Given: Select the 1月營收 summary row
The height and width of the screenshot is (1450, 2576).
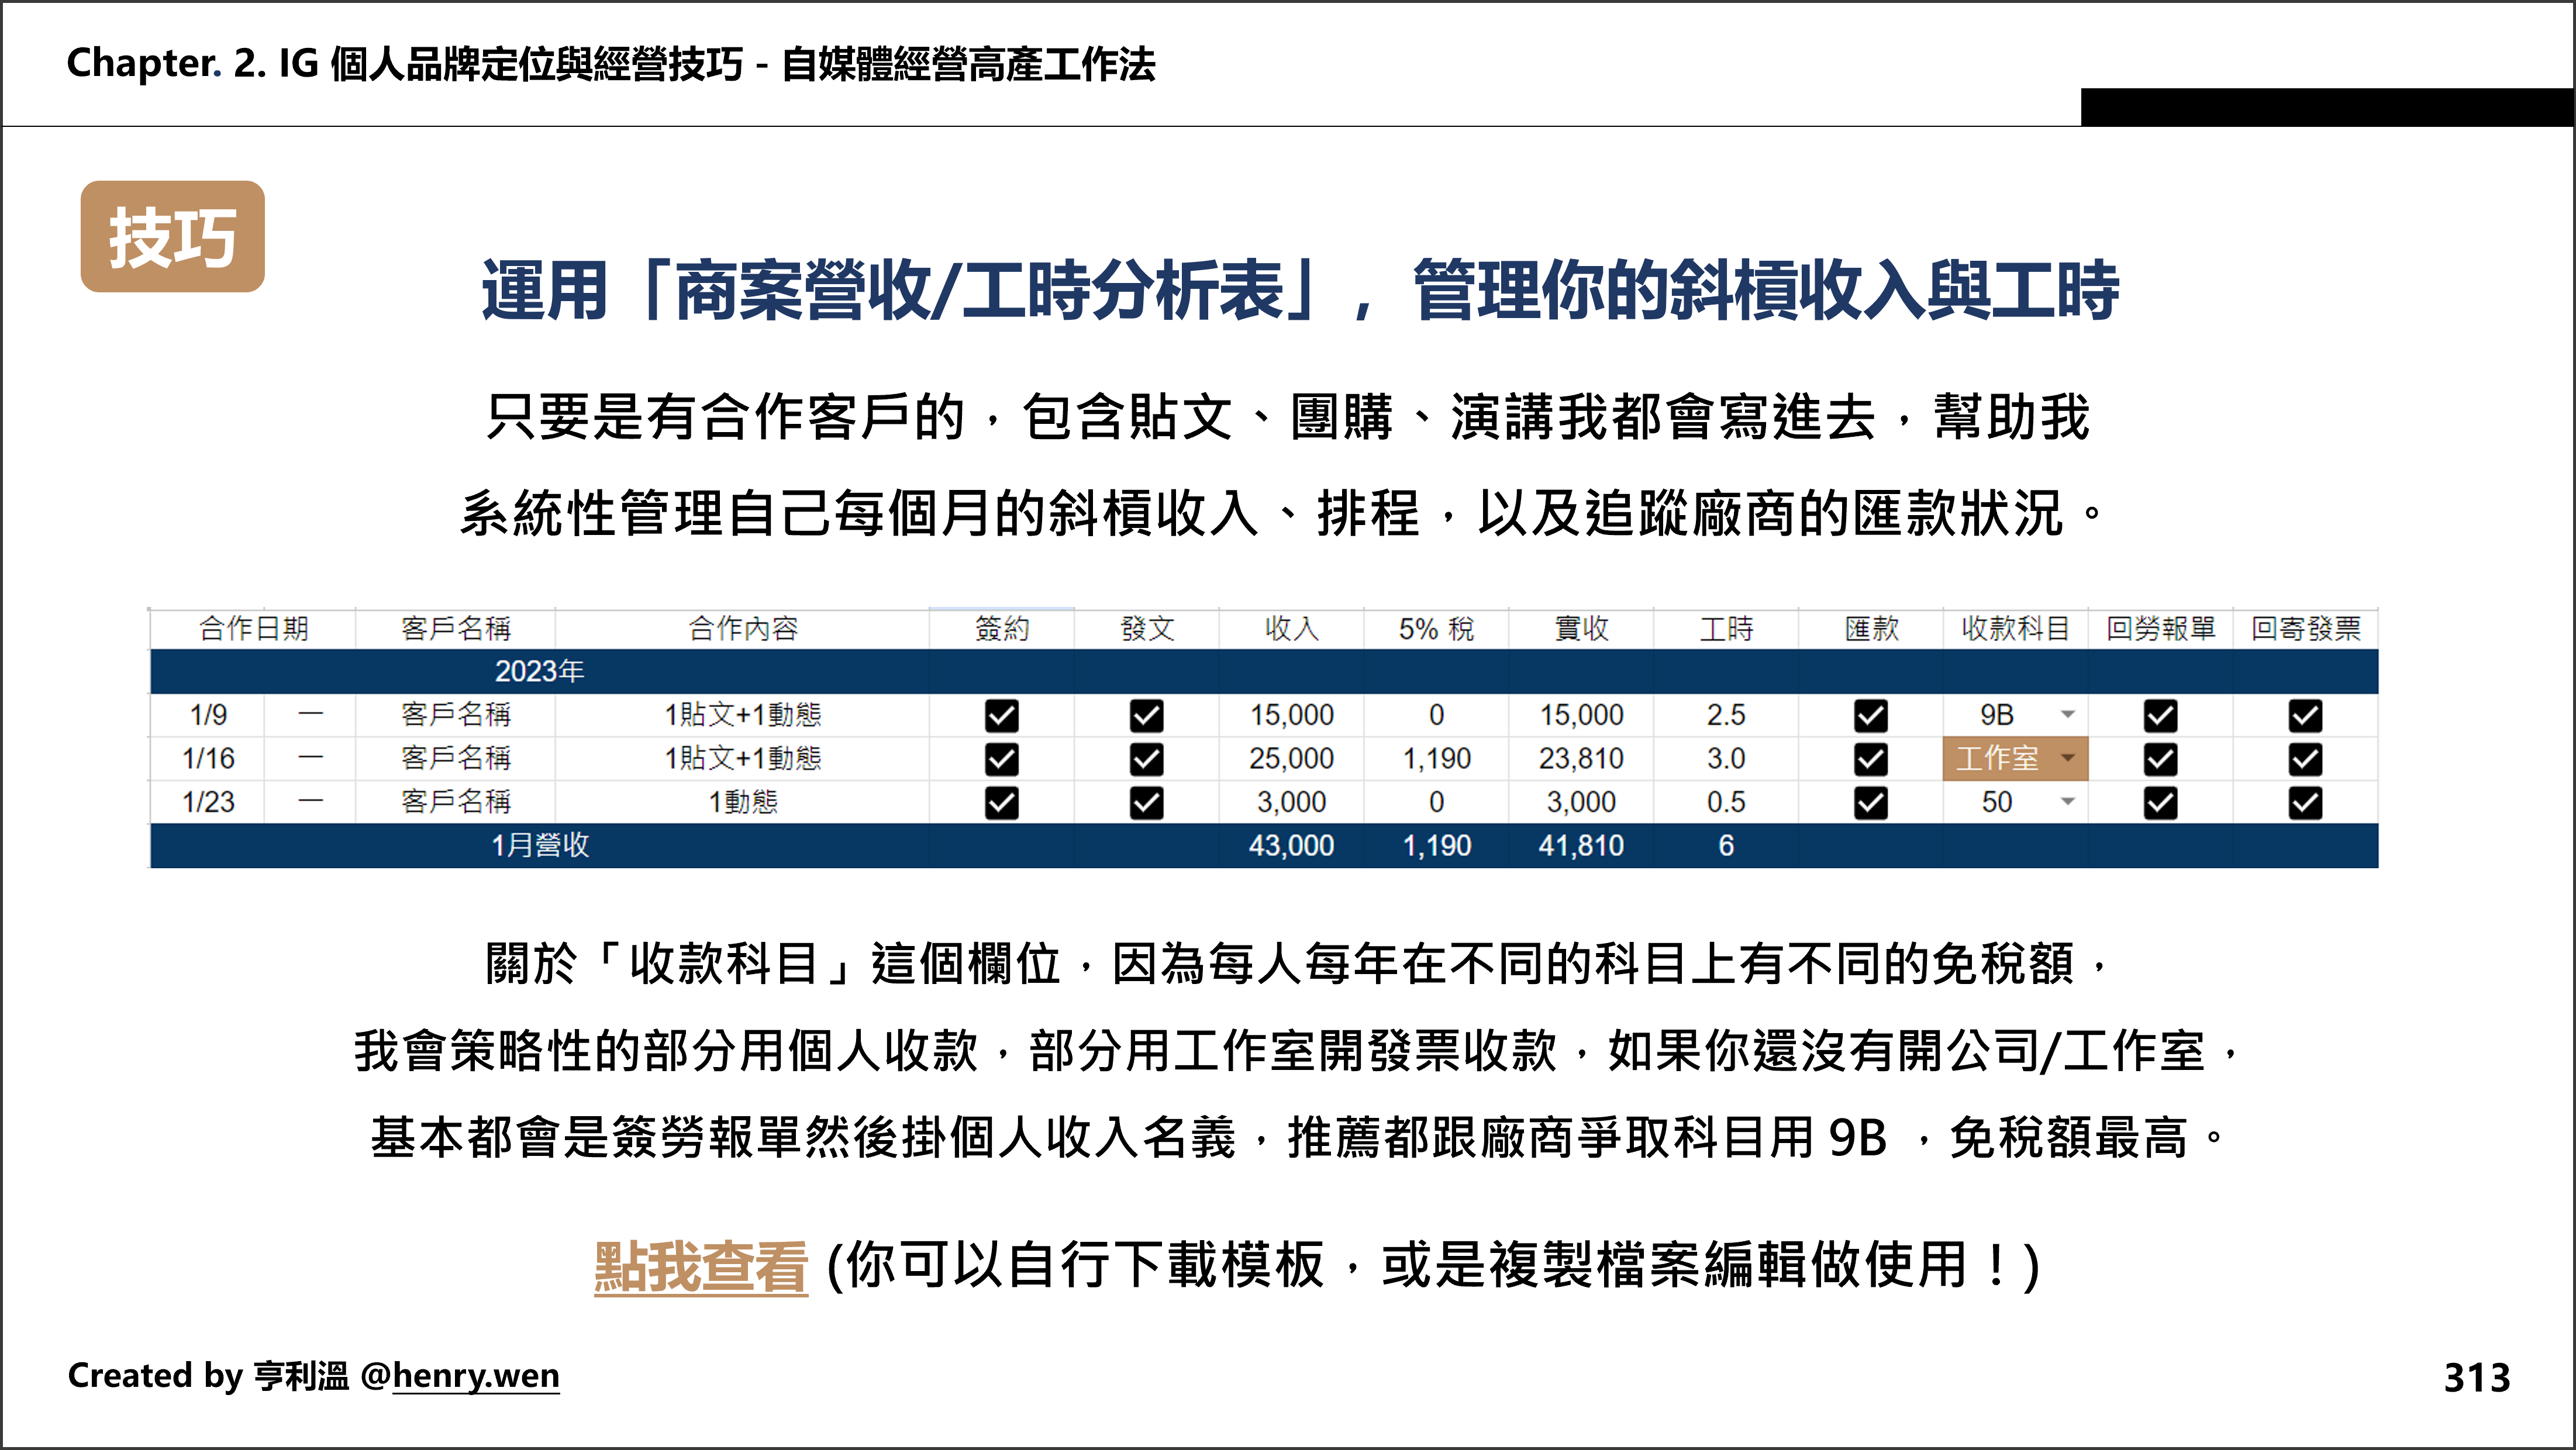Looking at the screenshot, I should [540, 845].
